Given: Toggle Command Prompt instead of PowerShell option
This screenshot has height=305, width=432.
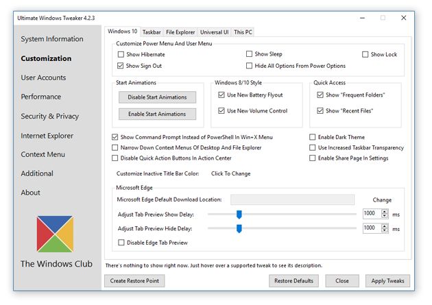Looking at the screenshot, I should [x=115, y=137].
